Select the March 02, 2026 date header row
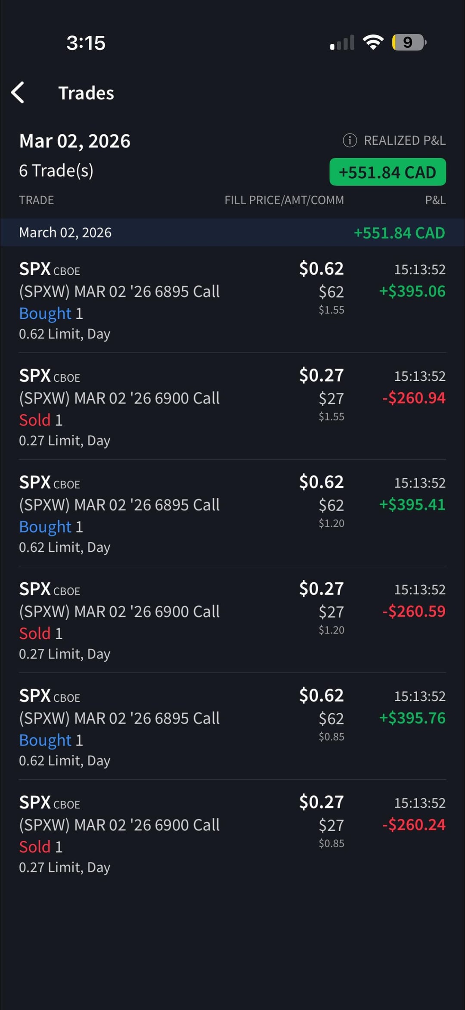This screenshot has height=1010, width=465. point(232,233)
